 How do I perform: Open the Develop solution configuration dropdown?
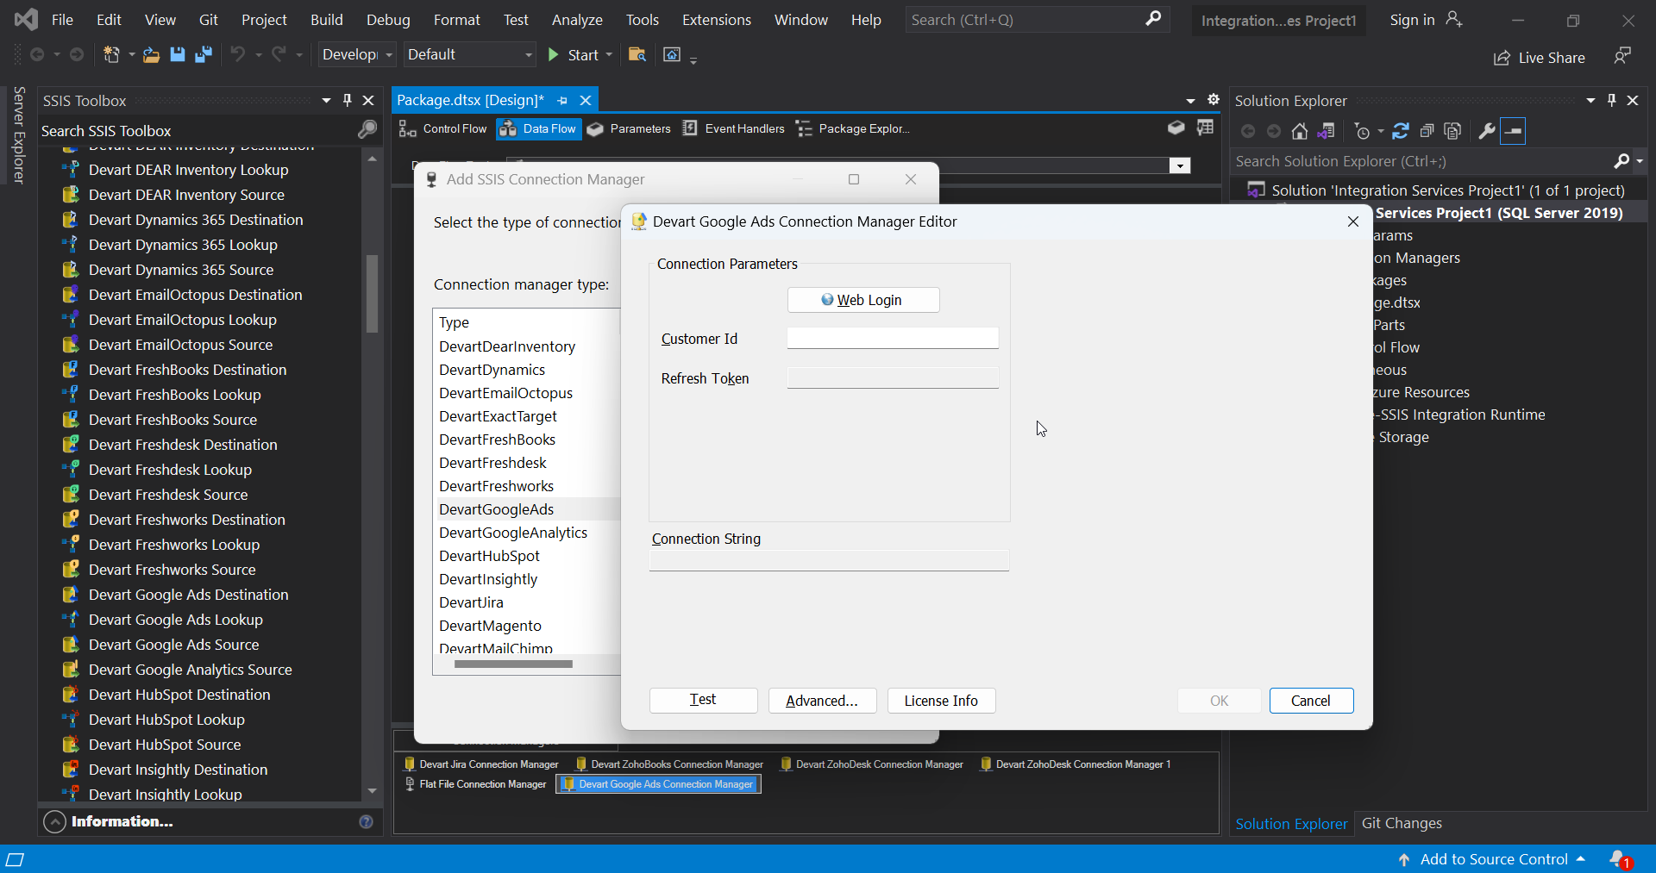(x=389, y=54)
